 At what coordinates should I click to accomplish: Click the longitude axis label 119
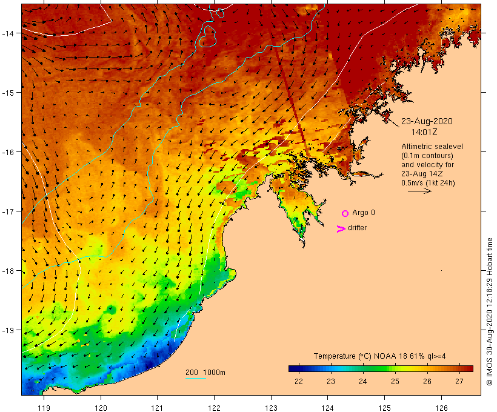(44, 408)
